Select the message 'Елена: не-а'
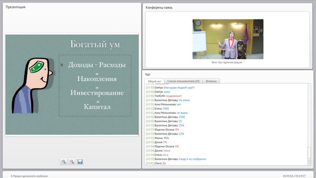This screenshot has width=316, height=178. pyautogui.click(x=157, y=155)
